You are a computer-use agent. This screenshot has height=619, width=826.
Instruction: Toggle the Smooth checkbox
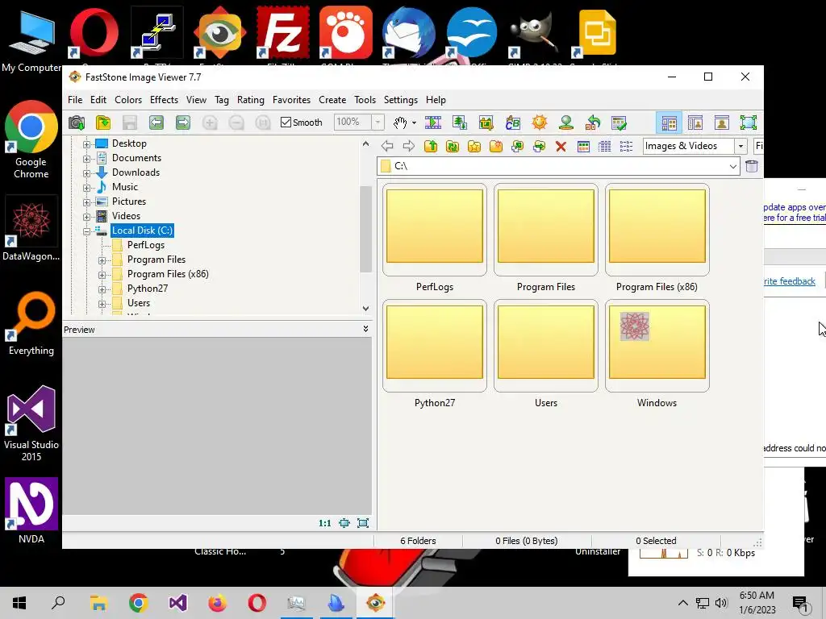tap(286, 123)
